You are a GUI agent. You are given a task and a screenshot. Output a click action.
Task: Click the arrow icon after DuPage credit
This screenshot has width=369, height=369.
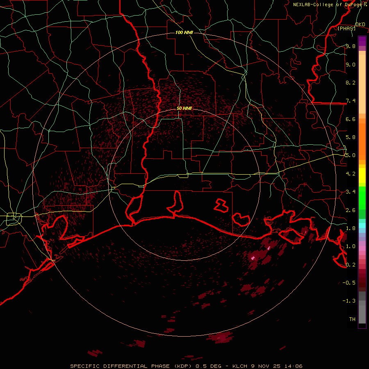click(x=365, y=4)
